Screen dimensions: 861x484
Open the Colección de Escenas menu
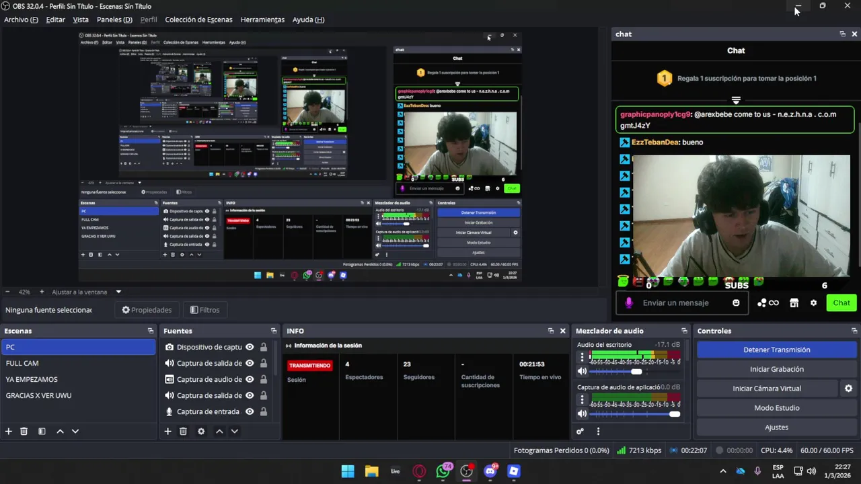coord(198,19)
